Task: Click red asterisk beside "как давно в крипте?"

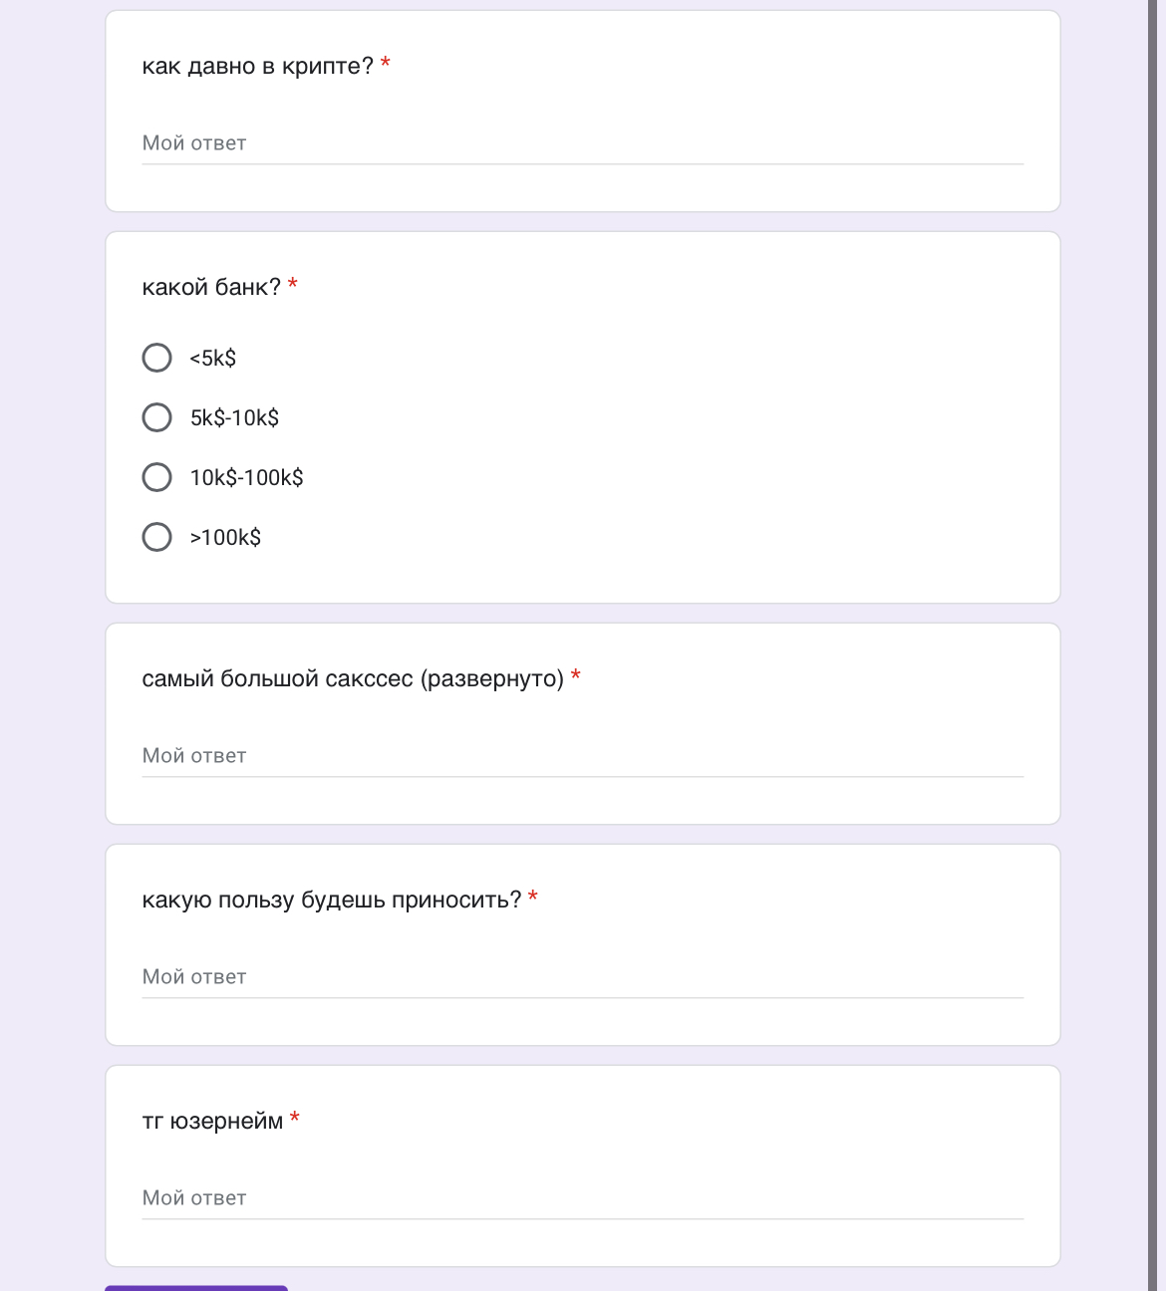Action: pyautogui.click(x=386, y=64)
